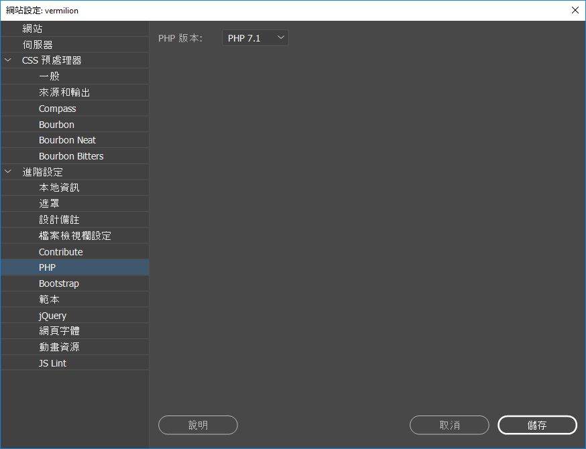Select Compass under CSS 預處理器

point(57,108)
